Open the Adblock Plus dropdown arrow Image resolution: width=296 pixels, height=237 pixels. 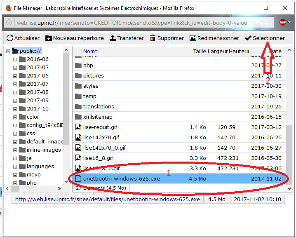(289, 22)
